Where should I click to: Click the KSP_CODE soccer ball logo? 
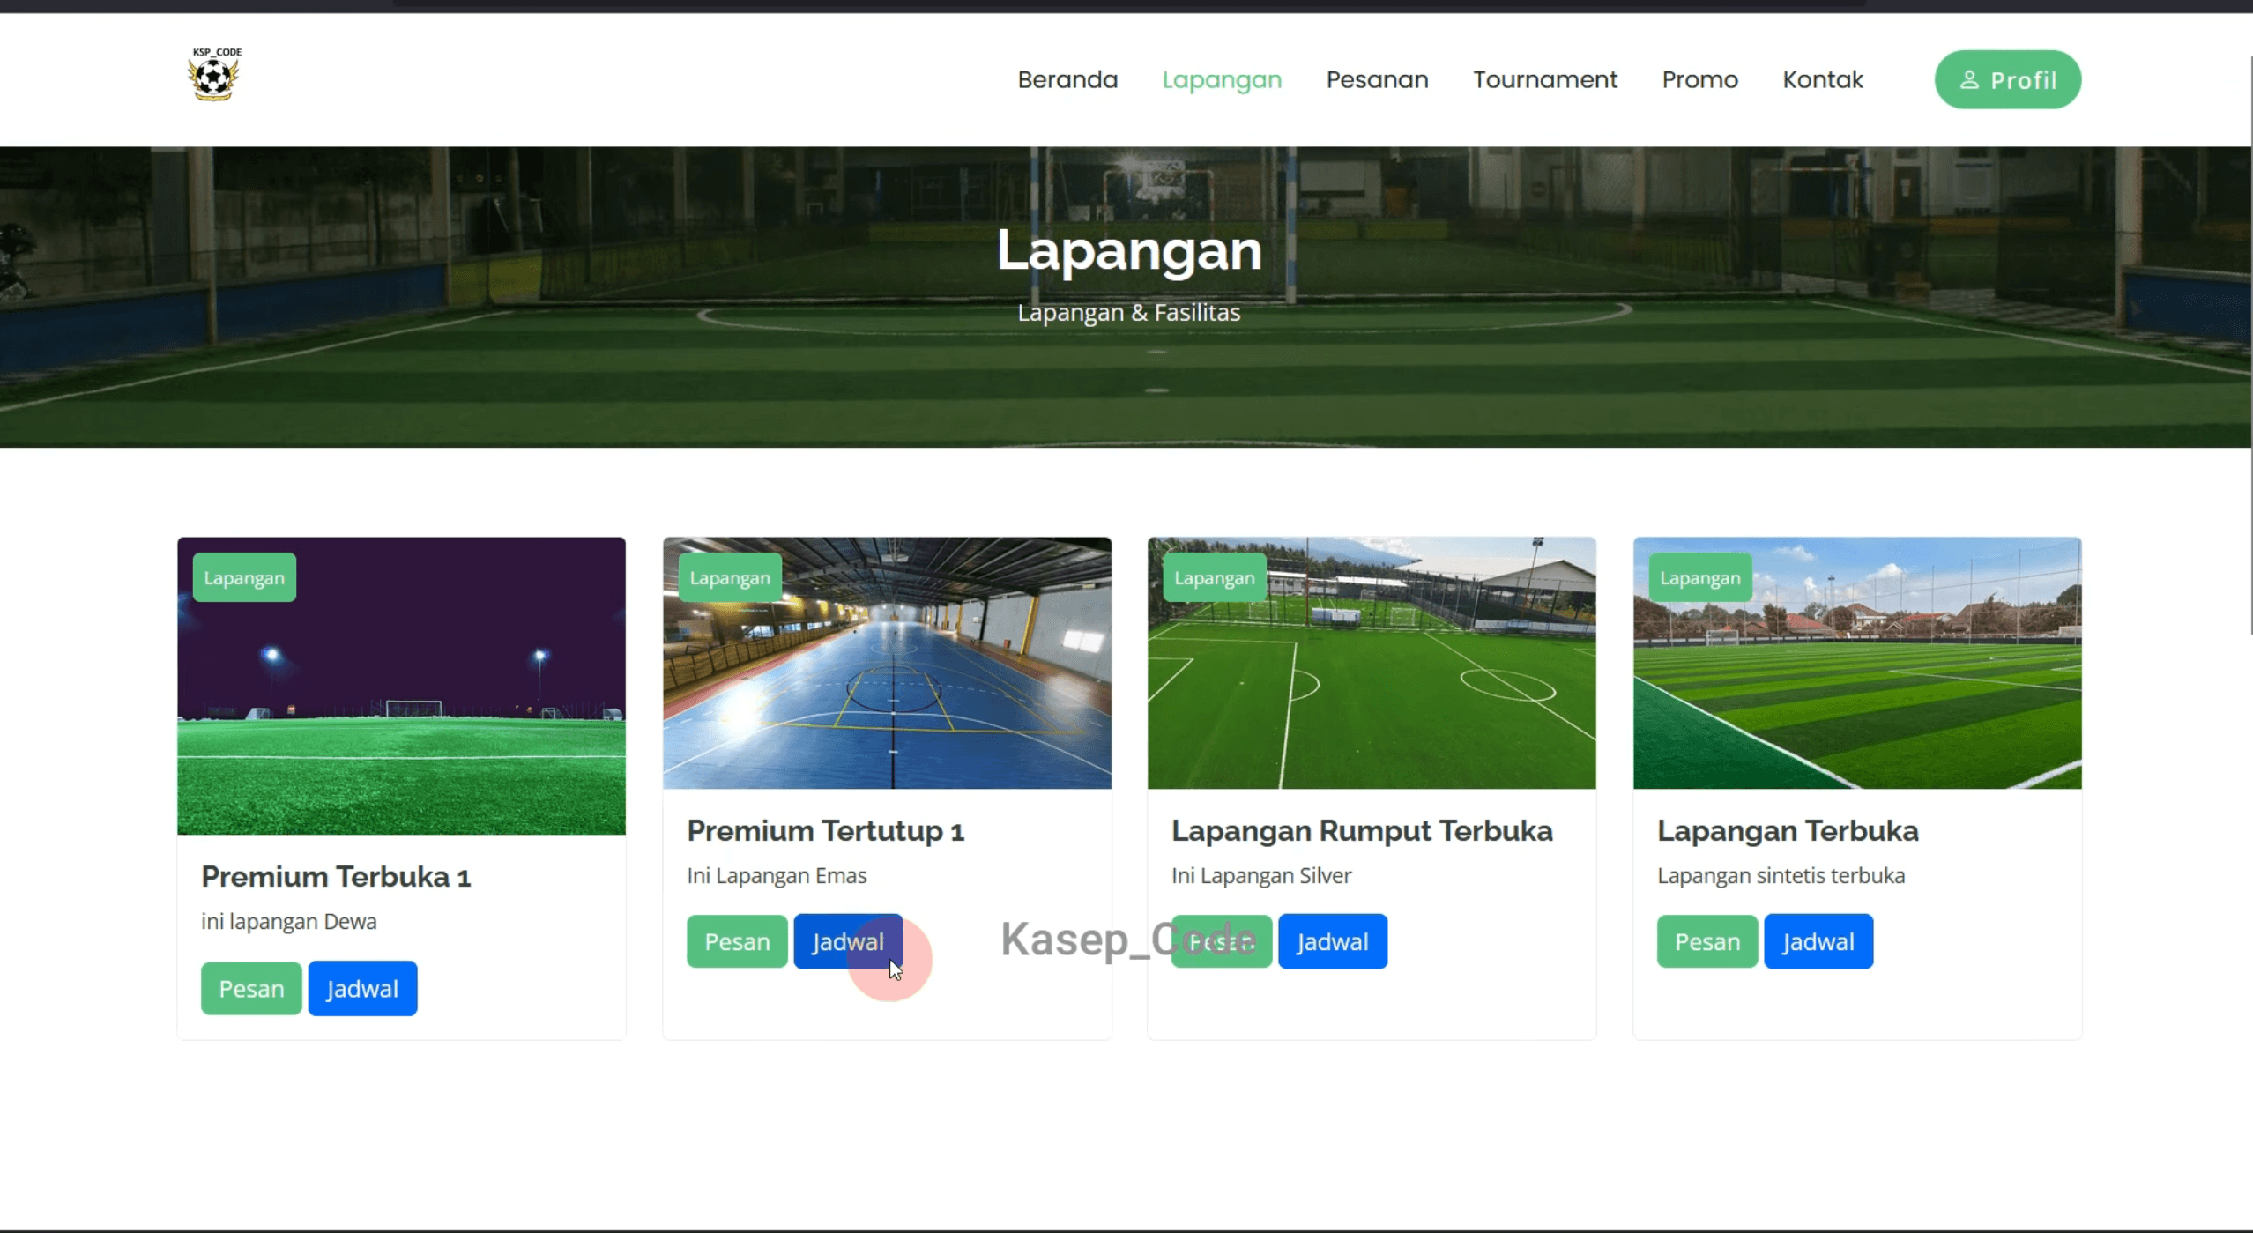pos(214,75)
